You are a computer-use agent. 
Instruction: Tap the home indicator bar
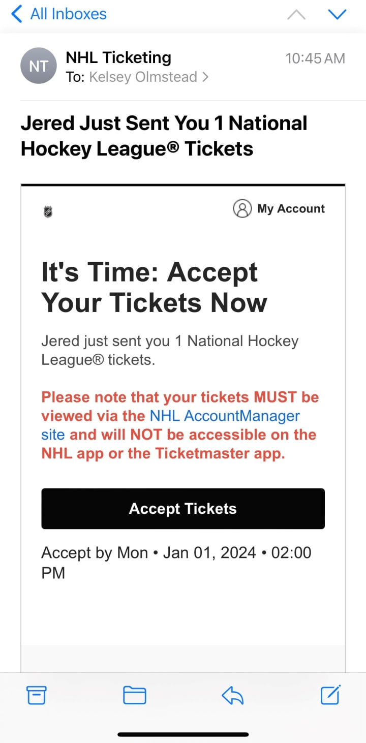coord(183,734)
